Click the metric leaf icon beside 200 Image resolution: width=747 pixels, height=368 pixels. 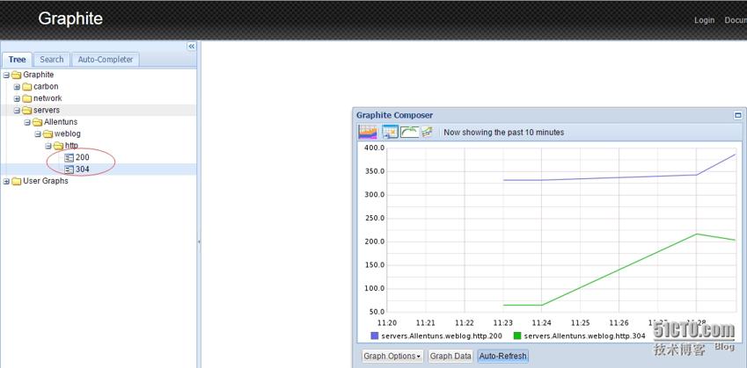pos(70,157)
